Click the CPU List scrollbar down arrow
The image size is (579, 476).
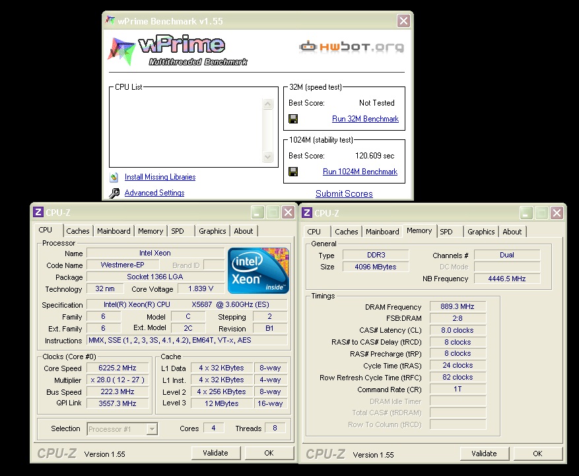(267, 157)
